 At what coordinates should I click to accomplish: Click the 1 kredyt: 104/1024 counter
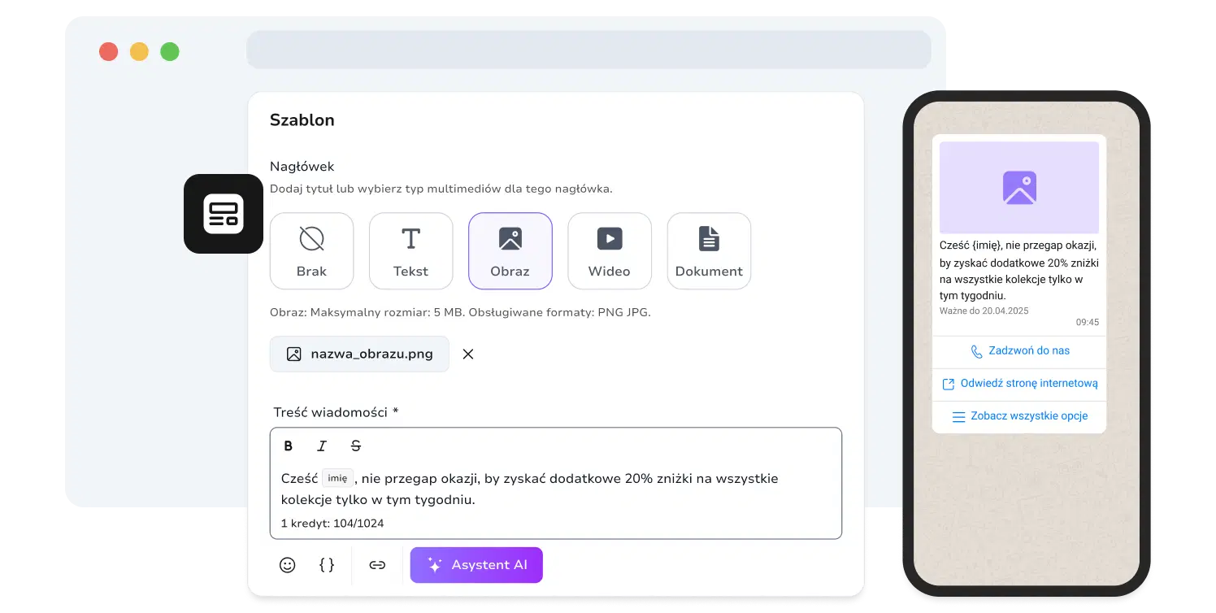[x=332, y=524]
